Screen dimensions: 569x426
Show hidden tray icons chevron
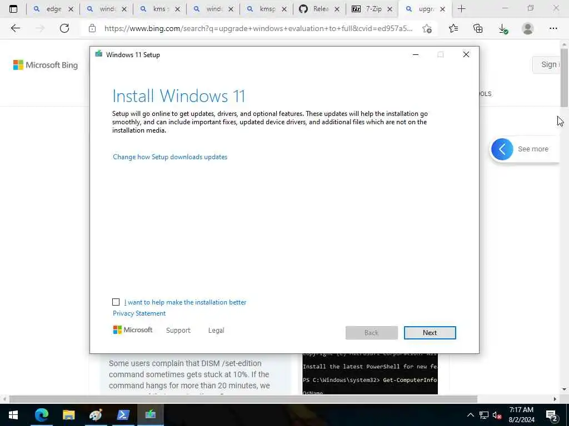click(x=470, y=415)
